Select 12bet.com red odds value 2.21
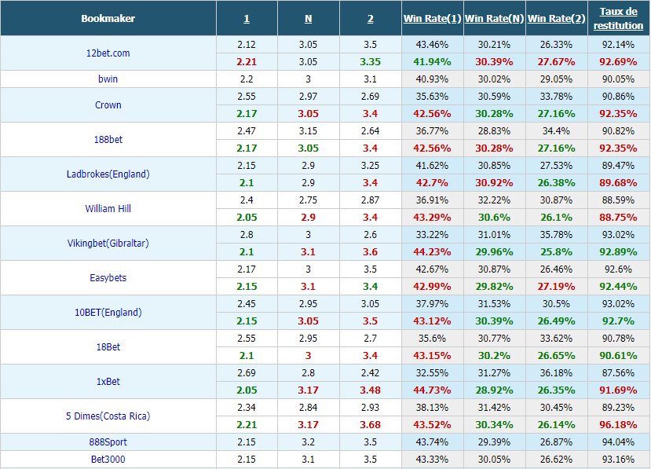The height and width of the screenshot is (469, 651). point(247,62)
